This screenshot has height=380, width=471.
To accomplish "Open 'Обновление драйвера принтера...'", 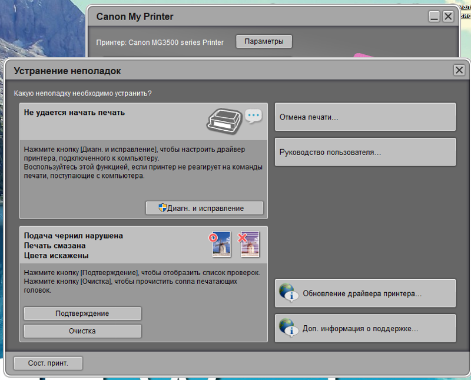I will [x=365, y=293].
